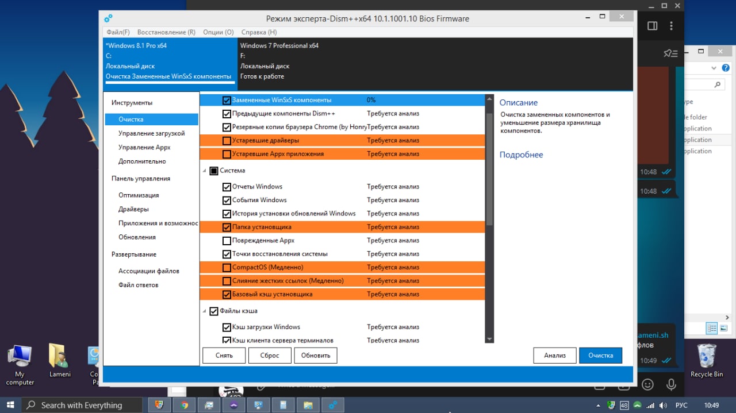Click the Анализ button
Viewport: 736px width, 413px height.
[x=555, y=356]
